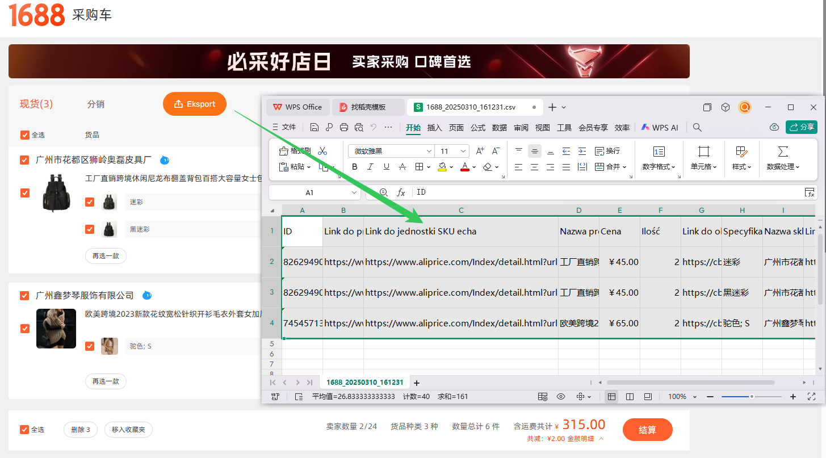Toggle bold formatting in WPS toolbar
The height and width of the screenshot is (458, 826).
click(x=355, y=167)
